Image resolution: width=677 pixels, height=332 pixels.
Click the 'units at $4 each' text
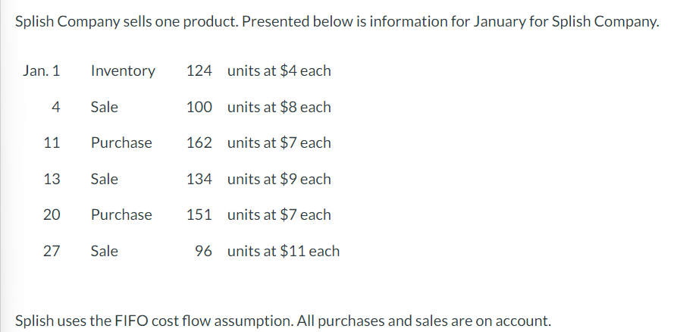(x=279, y=71)
